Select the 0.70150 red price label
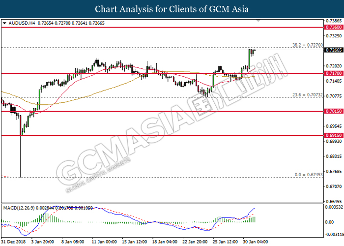This screenshot has height=246, width=344. point(334,111)
